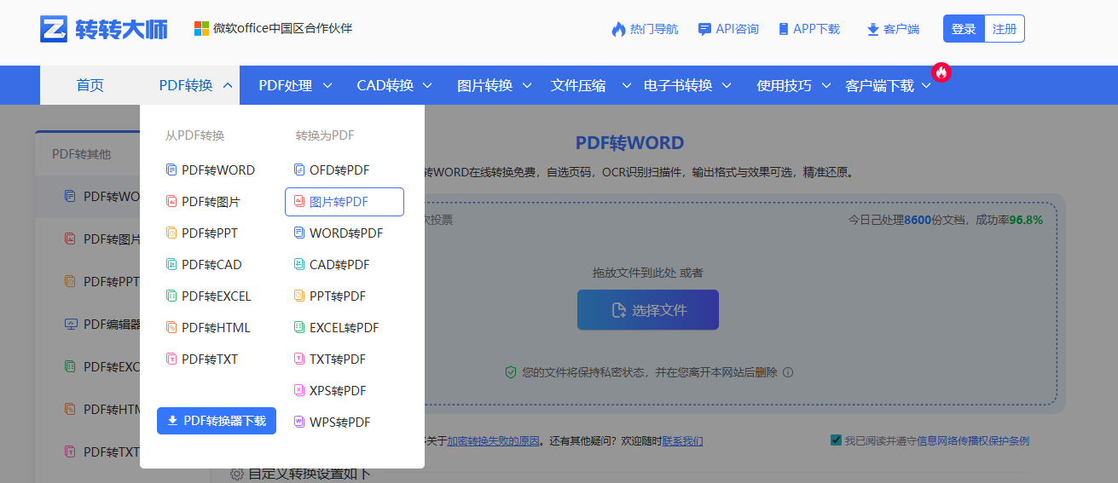Click the PDF转HTML icon in dropdown menu
Screen dimensions: 1118x483
(x=171, y=328)
